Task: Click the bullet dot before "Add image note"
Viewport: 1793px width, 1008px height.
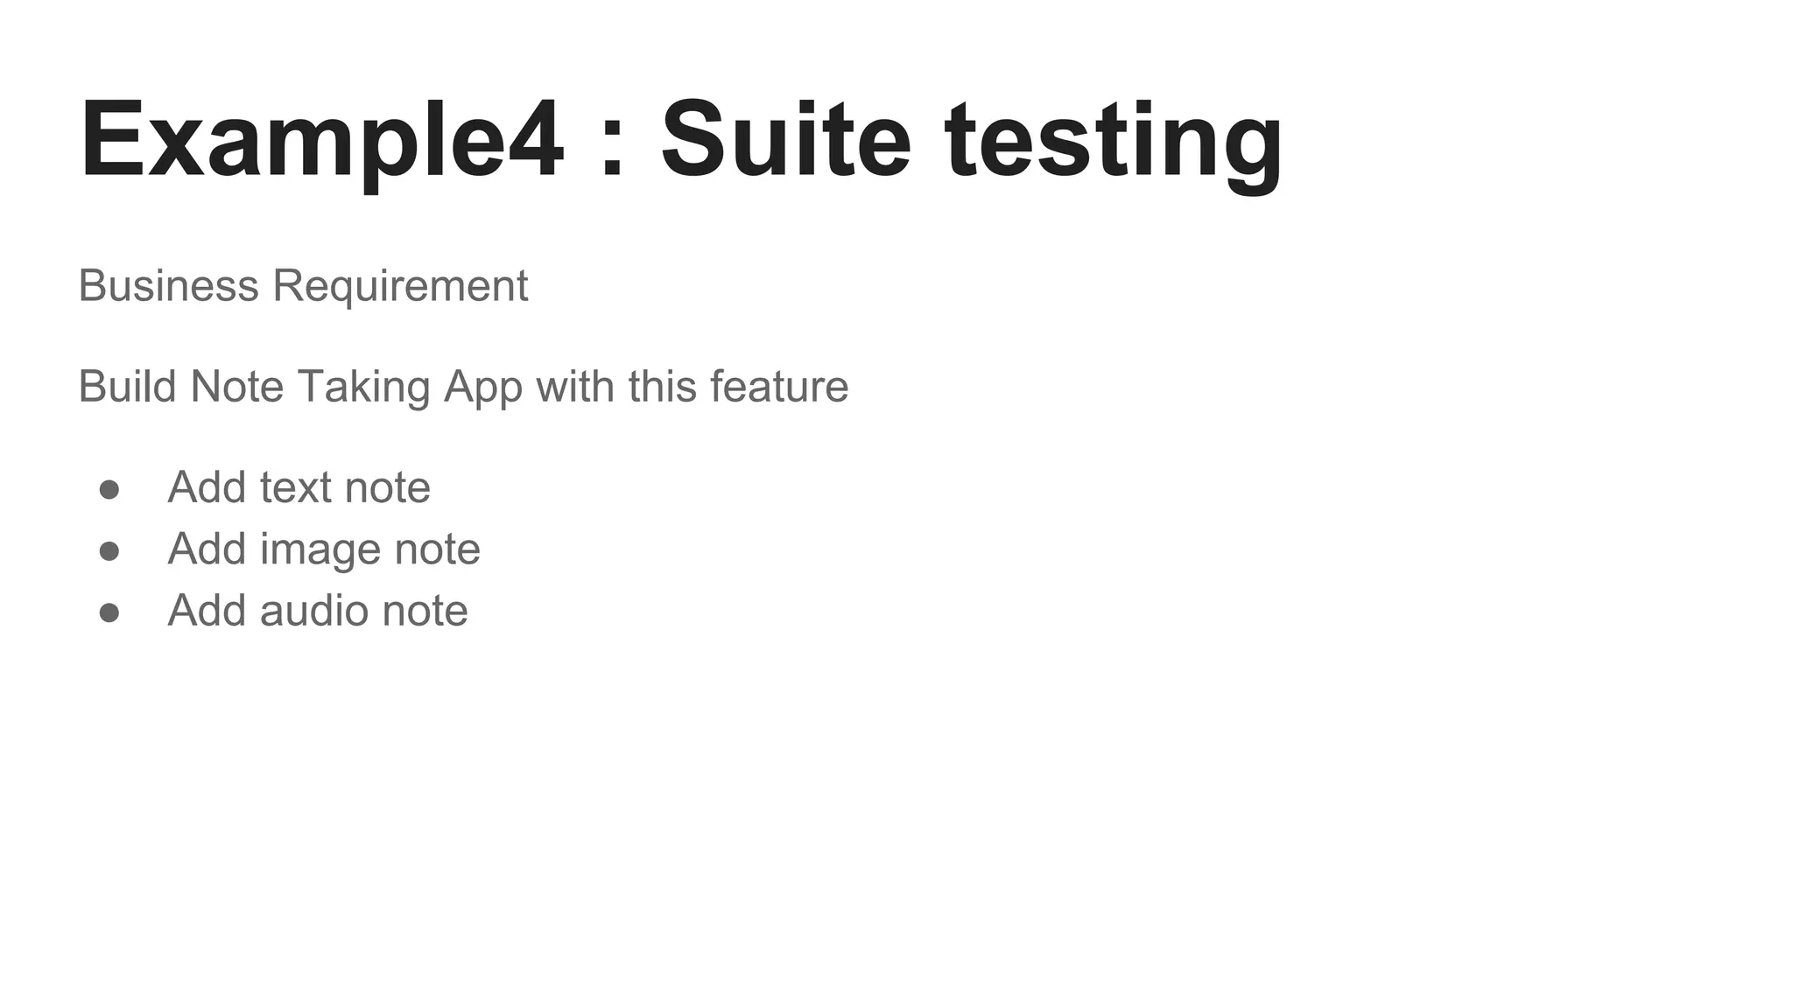Action: click(x=109, y=551)
